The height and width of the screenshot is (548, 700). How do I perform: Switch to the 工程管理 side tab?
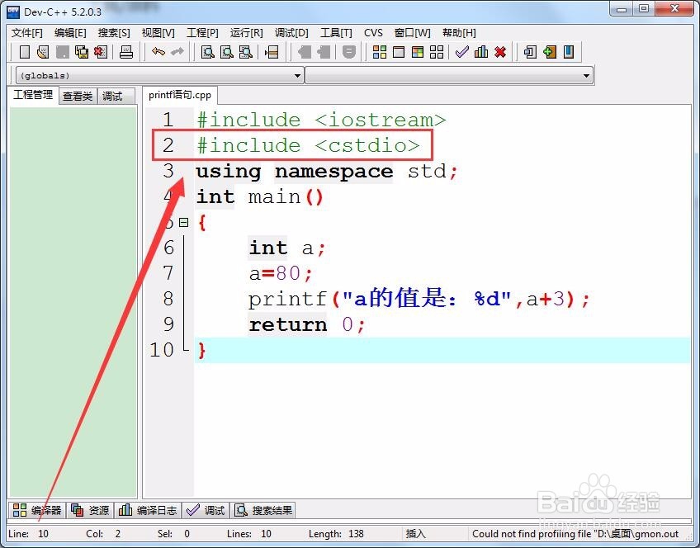click(x=33, y=95)
